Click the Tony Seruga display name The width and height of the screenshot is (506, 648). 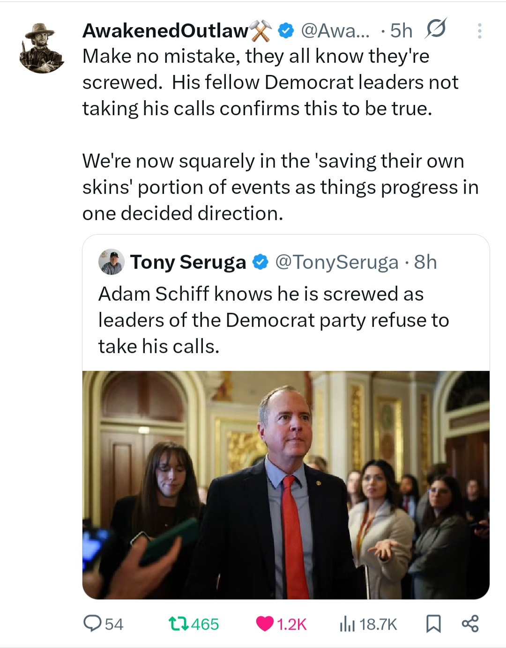tap(188, 262)
